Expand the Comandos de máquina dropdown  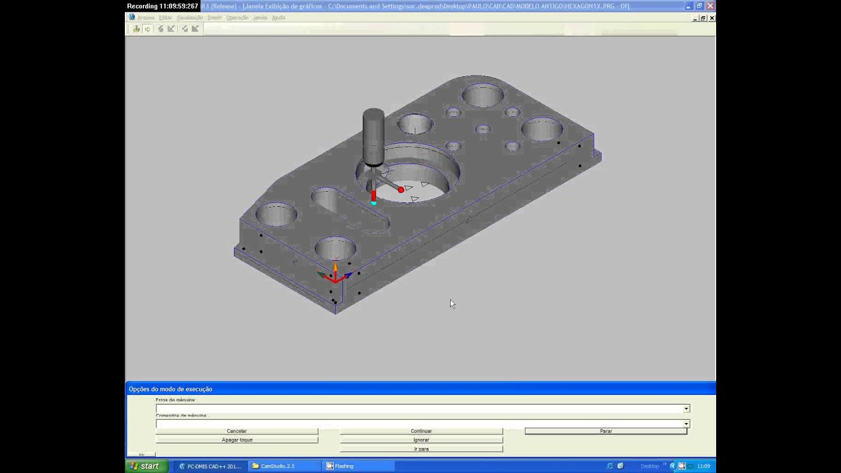pos(686,424)
